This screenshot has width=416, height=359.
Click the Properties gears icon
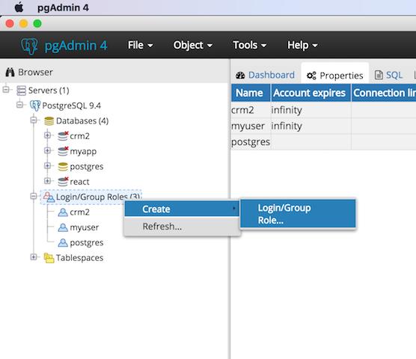coord(311,76)
